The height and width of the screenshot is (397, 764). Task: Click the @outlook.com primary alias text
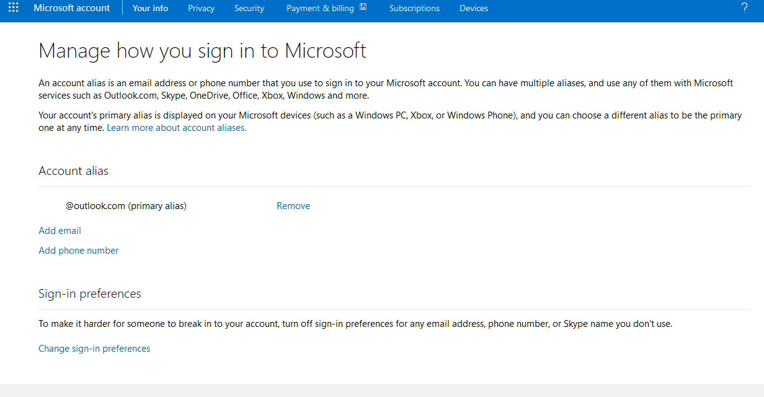pos(126,206)
